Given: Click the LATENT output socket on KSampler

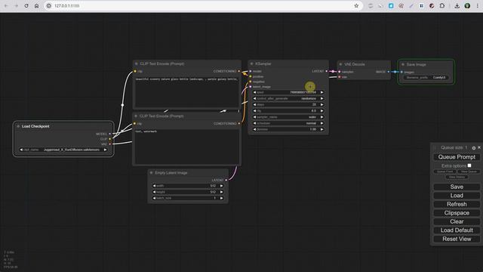Looking at the screenshot, I should 327,71.
